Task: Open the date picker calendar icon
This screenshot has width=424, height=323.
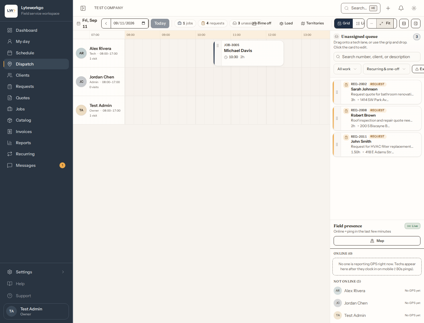Action: click(143, 23)
